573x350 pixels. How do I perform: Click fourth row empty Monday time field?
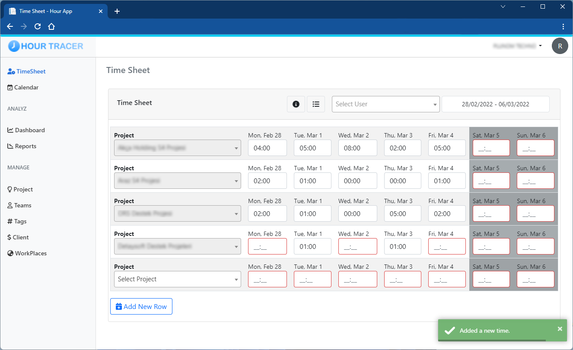click(x=267, y=246)
